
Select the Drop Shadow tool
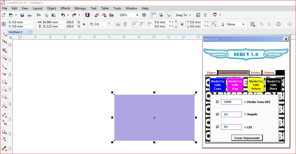pos(4,132)
